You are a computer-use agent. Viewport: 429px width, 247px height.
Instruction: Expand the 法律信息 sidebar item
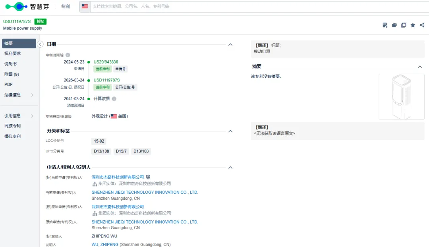[x=19, y=95]
